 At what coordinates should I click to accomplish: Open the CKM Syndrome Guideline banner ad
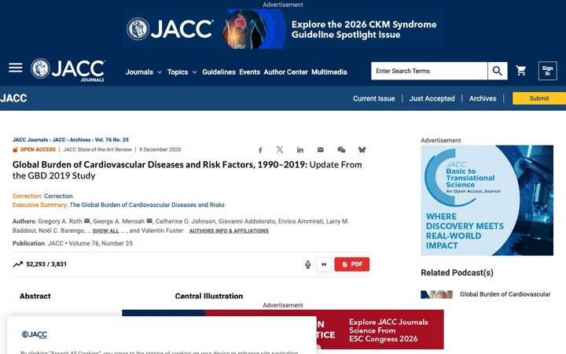(283, 29)
